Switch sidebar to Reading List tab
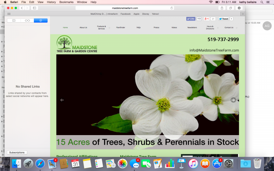This screenshot has height=171, width=274. (27, 21)
